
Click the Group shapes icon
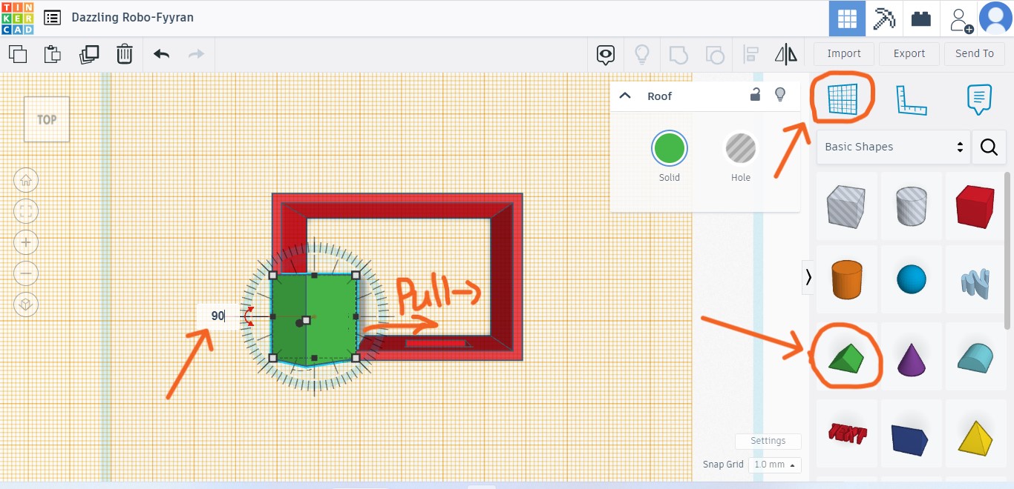678,54
